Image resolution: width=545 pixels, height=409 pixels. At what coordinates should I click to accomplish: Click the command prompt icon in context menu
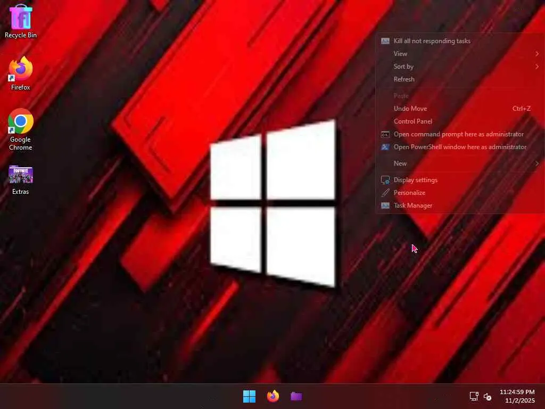[385, 134]
